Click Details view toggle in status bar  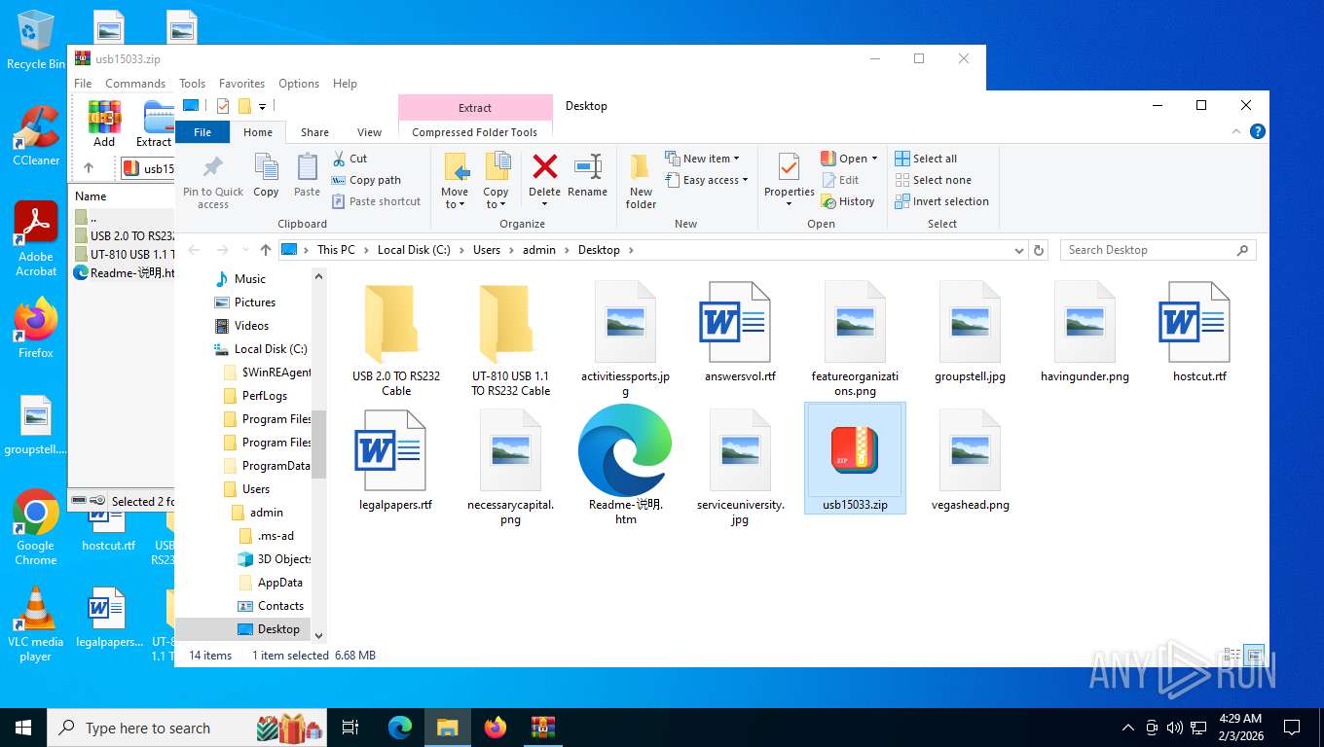[1232, 655]
